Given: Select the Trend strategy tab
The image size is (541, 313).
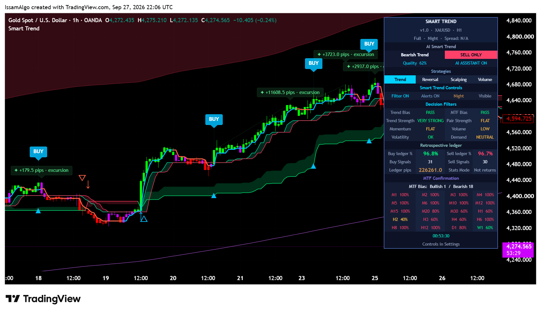Looking at the screenshot, I should coord(400,79).
